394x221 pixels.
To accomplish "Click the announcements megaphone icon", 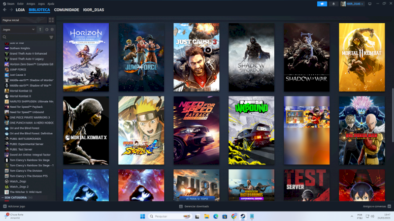I will click(x=323, y=3).
